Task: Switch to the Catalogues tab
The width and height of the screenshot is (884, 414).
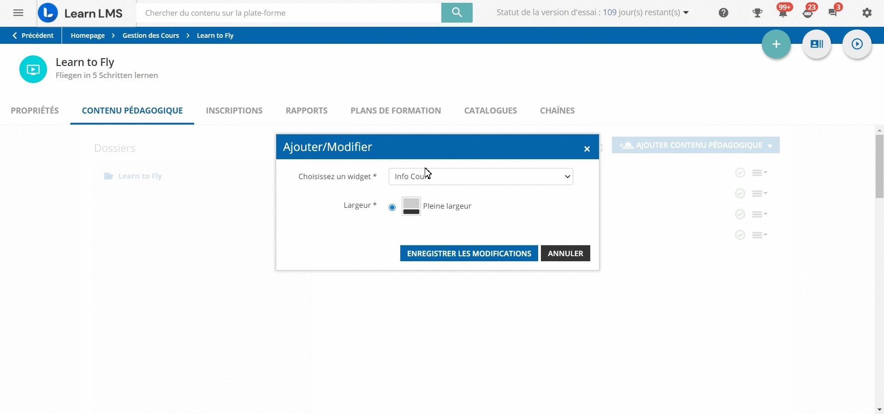Action: (491, 110)
